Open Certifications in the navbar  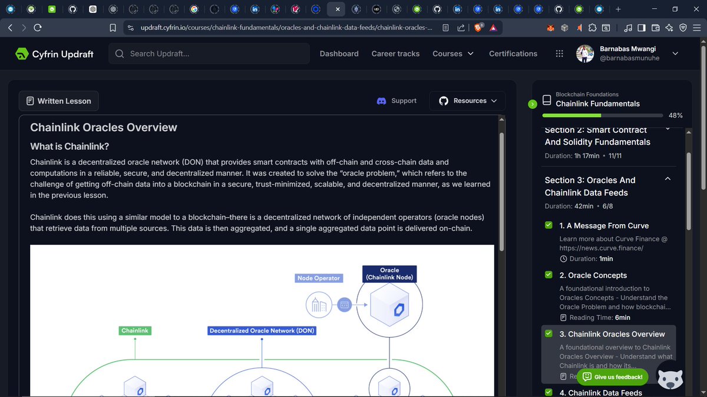click(x=513, y=54)
